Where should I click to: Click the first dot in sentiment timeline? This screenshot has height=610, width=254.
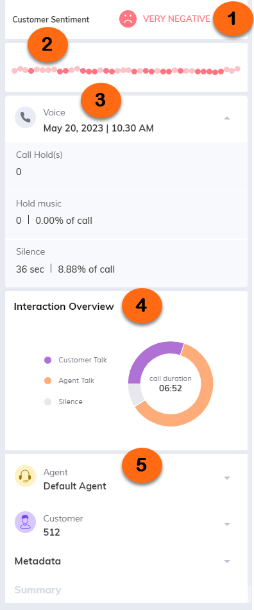[x=14, y=71]
